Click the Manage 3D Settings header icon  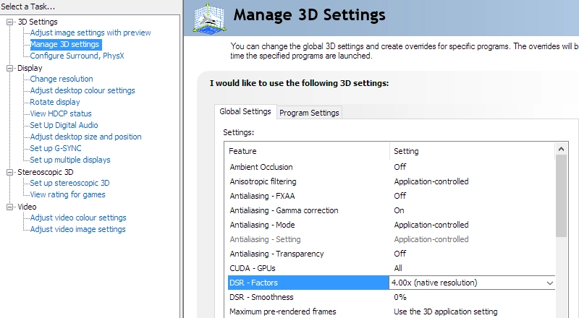pos(209,18)
